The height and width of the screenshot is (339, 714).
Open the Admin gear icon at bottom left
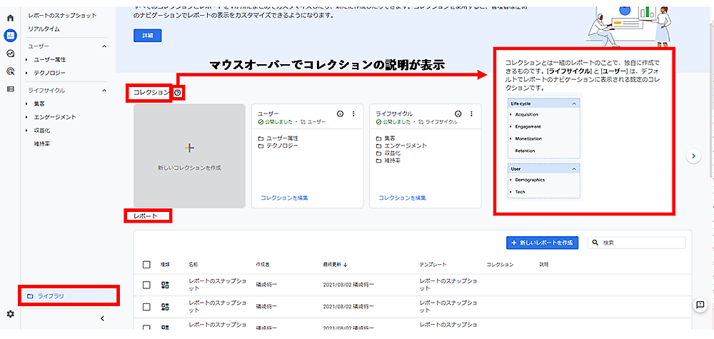coord(10,314)
